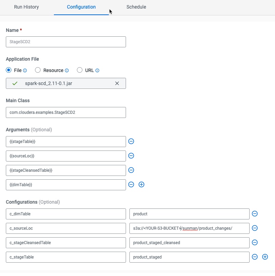Add a new configuration with the plus icon
This screenshot has height=276, width=275.
(265, 256)
